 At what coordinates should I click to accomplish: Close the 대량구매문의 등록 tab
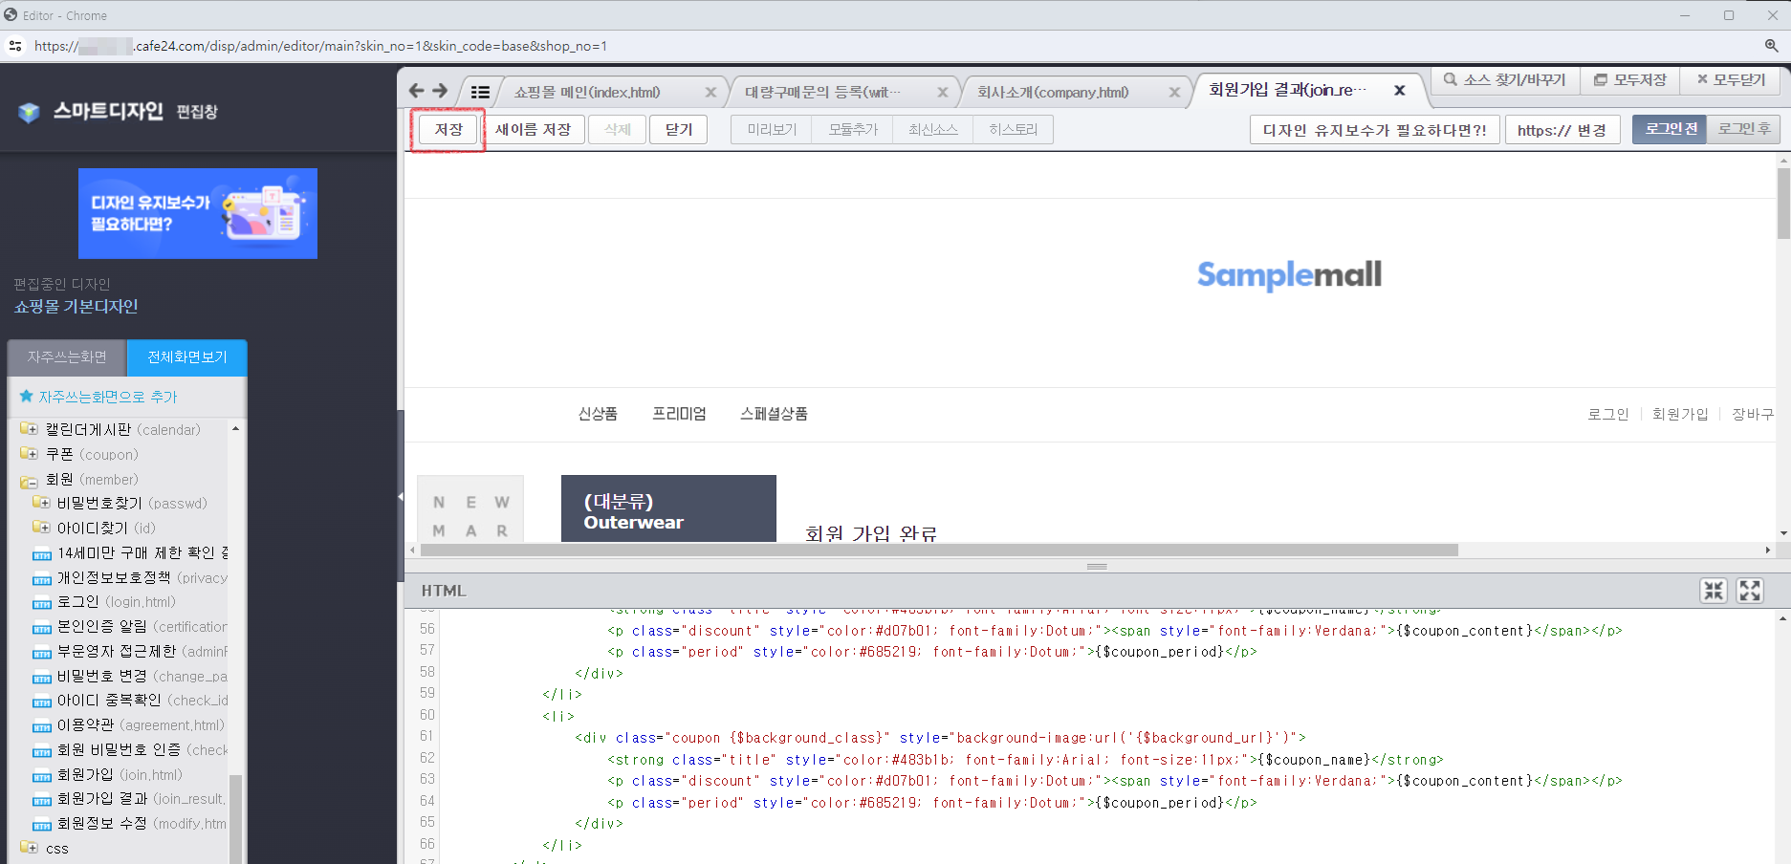tap(943, 93)
